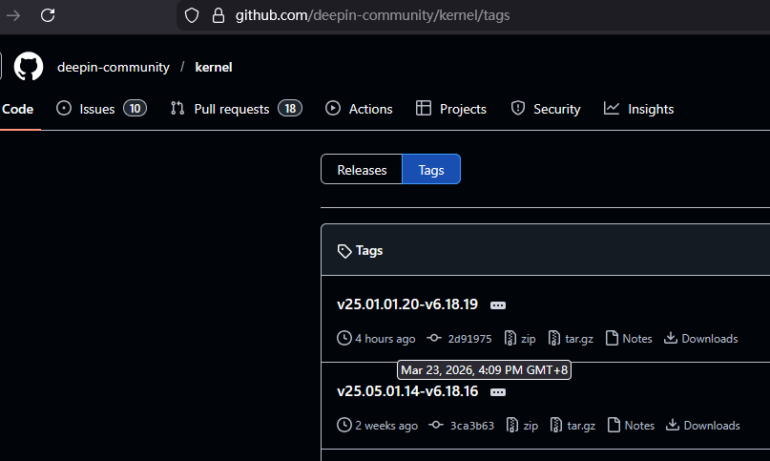Open the tracking protection shield icon
770x461 pixels.
192,15
